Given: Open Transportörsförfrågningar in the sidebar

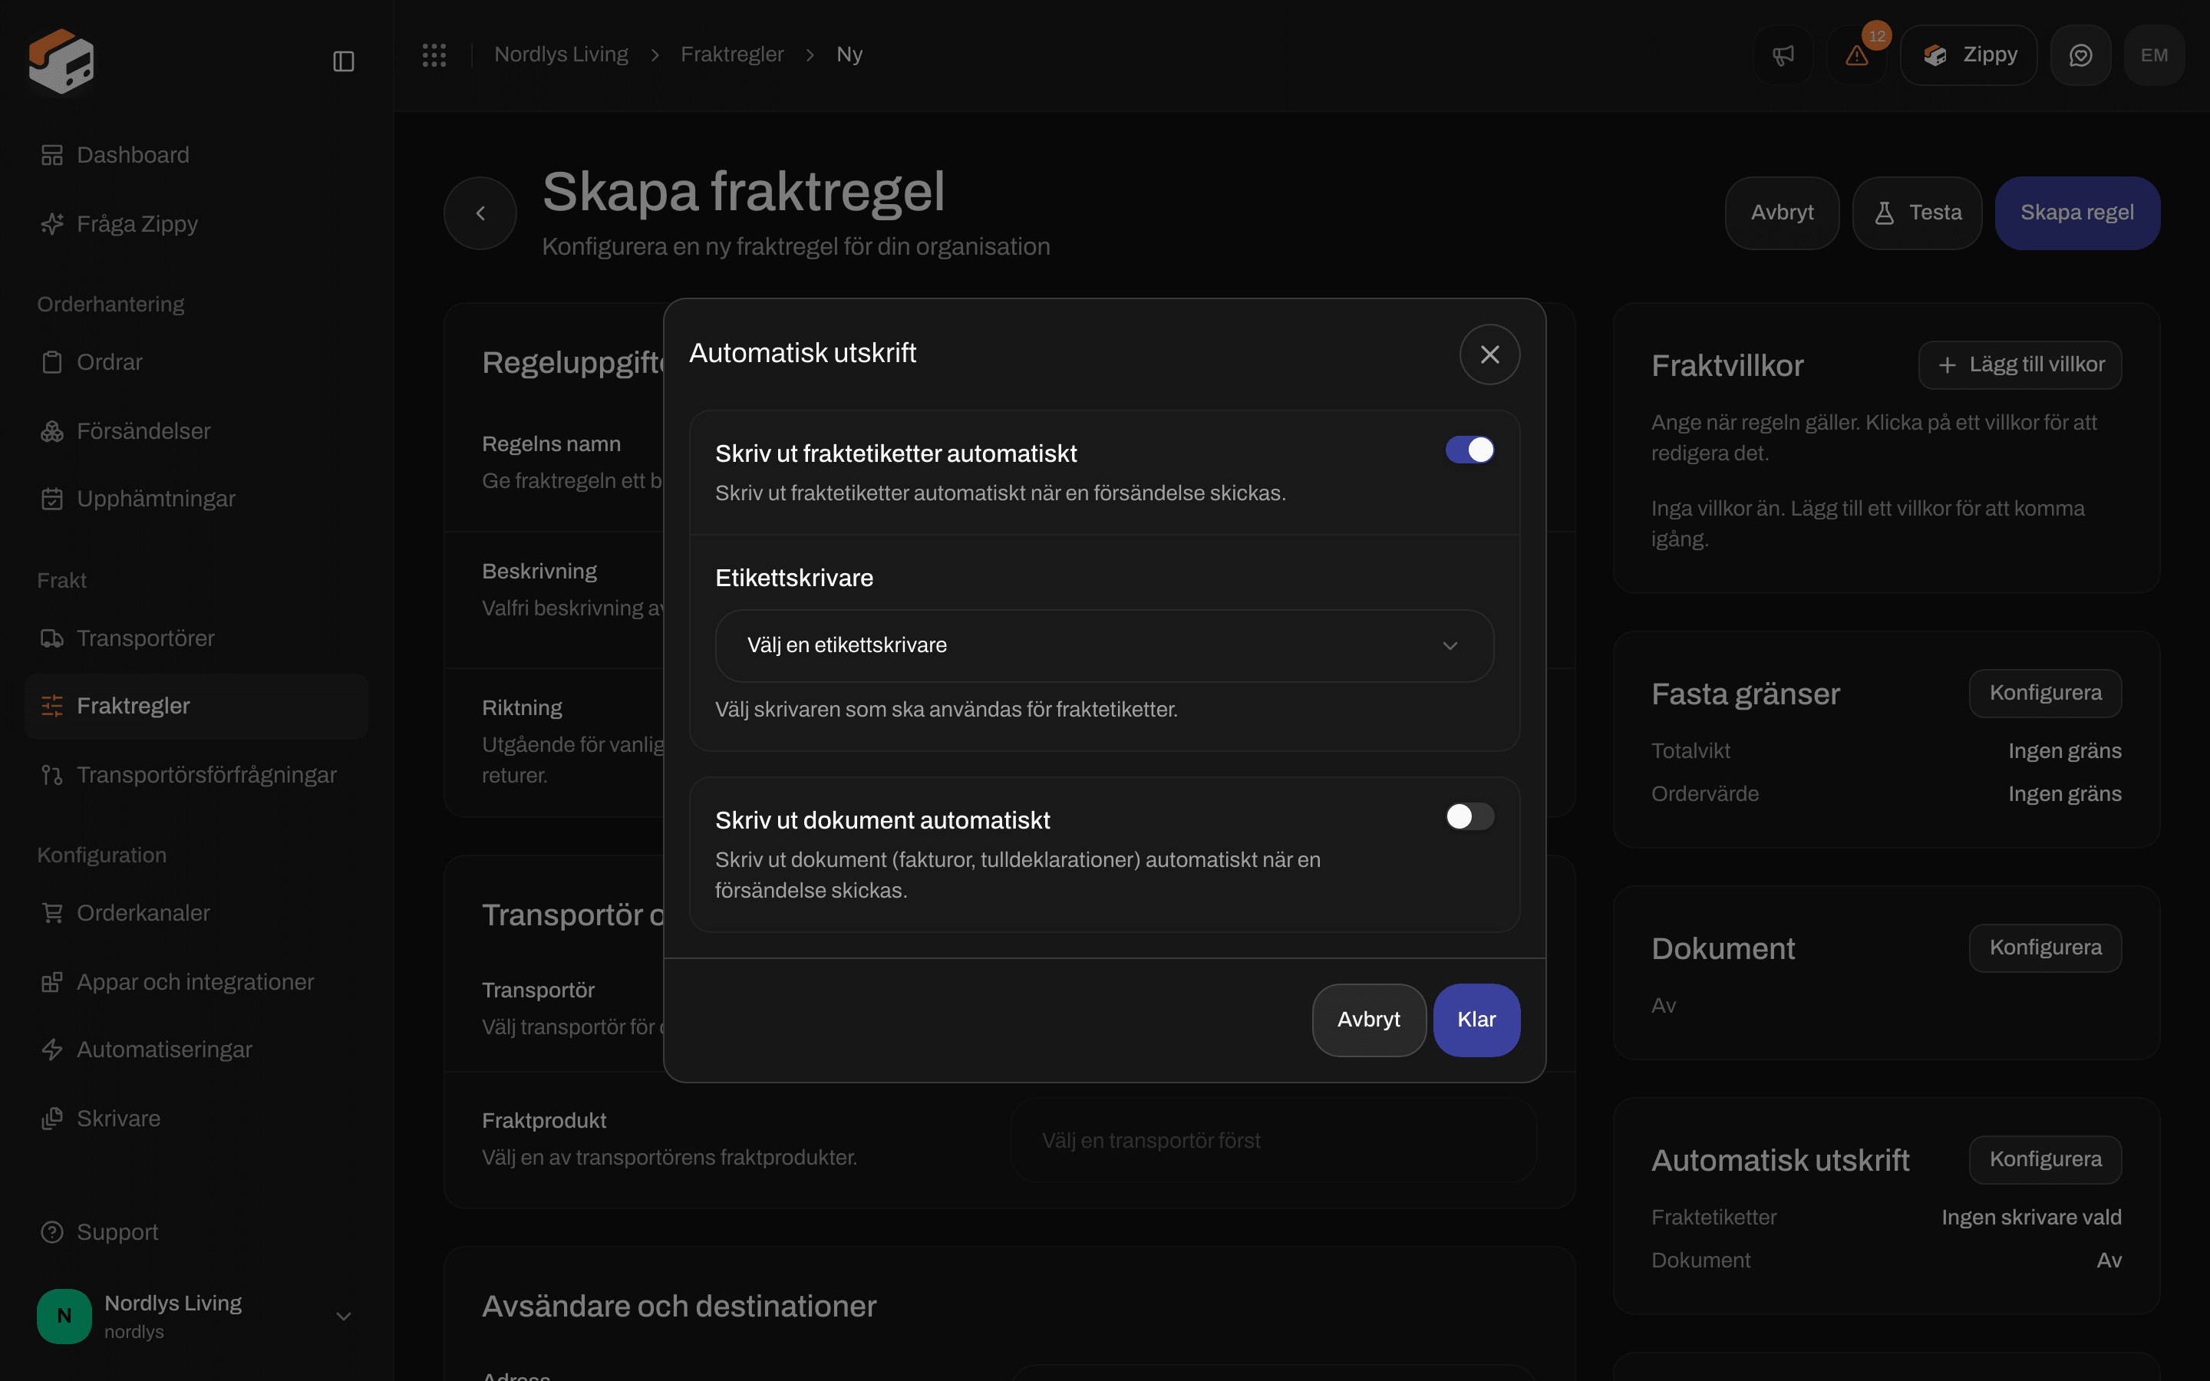Looking at the screenshot, I should tap(196, 775).
